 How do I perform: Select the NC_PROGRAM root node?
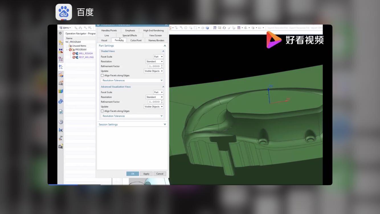pyautogui.click(x=73, y=42)
